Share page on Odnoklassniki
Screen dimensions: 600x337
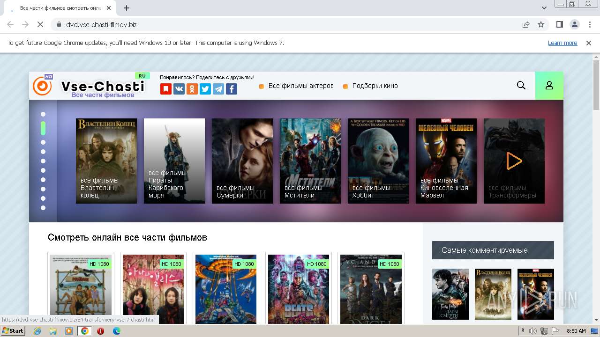click(192, 89)
